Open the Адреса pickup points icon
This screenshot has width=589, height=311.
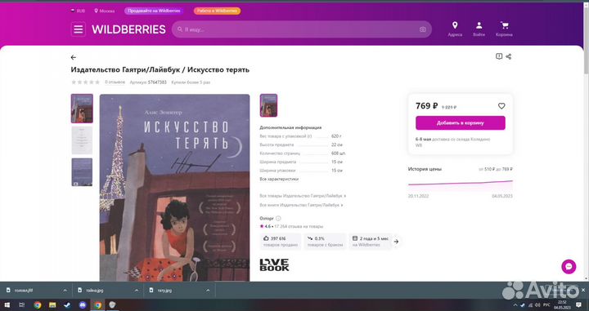pyautogui.click(x=455, y=29)
